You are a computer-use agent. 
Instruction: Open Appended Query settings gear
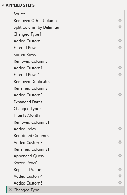click(x=120, y=156)
